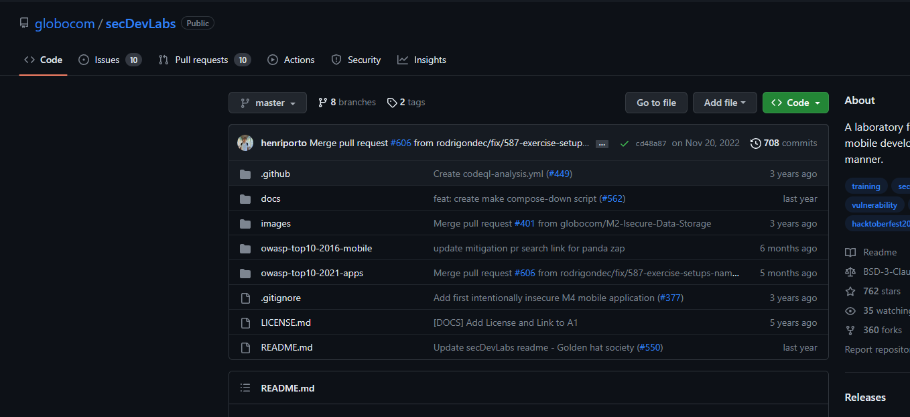The height and width of the screenshot is (417, 910).
Task: View the 2 tags link
Action: point(406,103)
